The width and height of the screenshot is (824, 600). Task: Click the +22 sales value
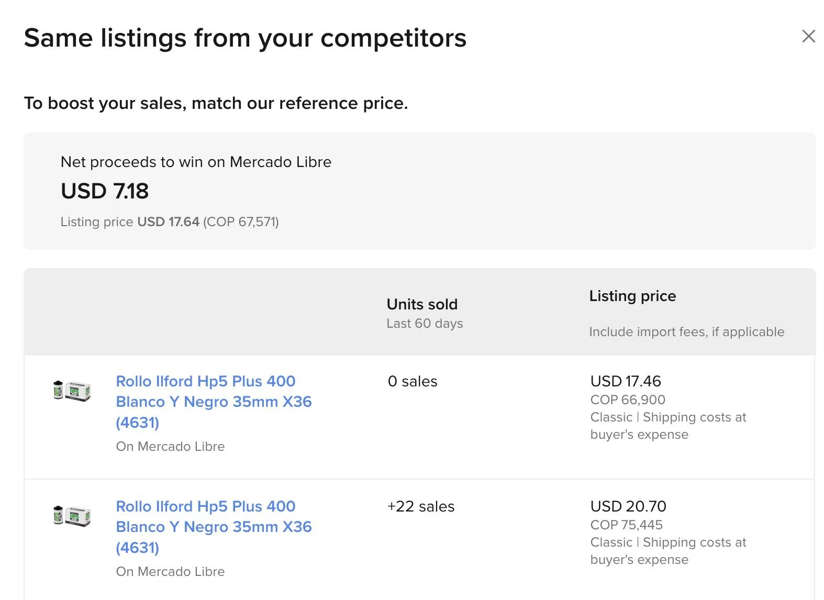(x=421, y=506)
